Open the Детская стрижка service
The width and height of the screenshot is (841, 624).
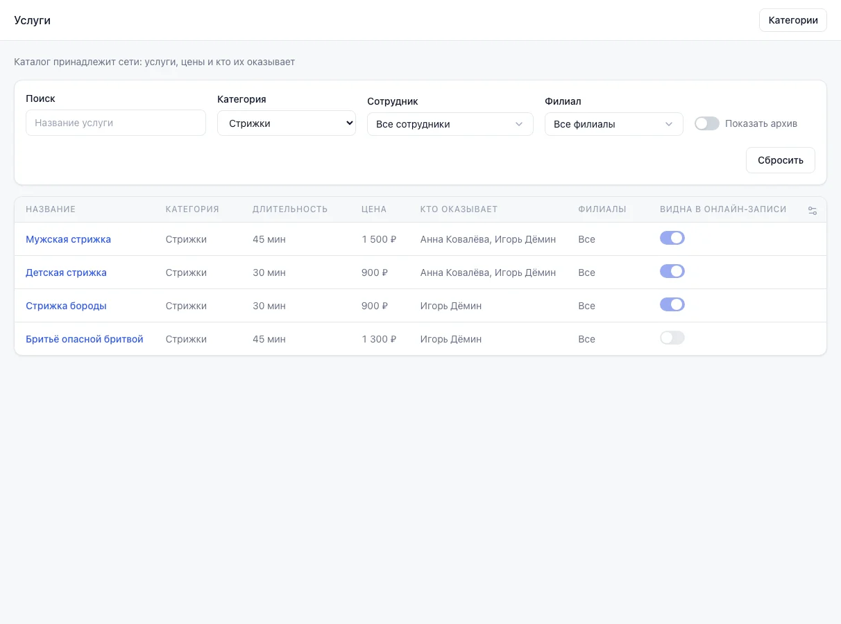(x=66, y=272)
